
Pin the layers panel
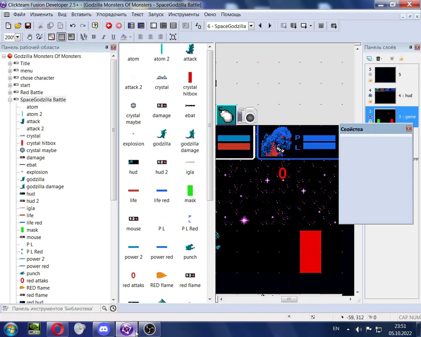tap(411, 47)
